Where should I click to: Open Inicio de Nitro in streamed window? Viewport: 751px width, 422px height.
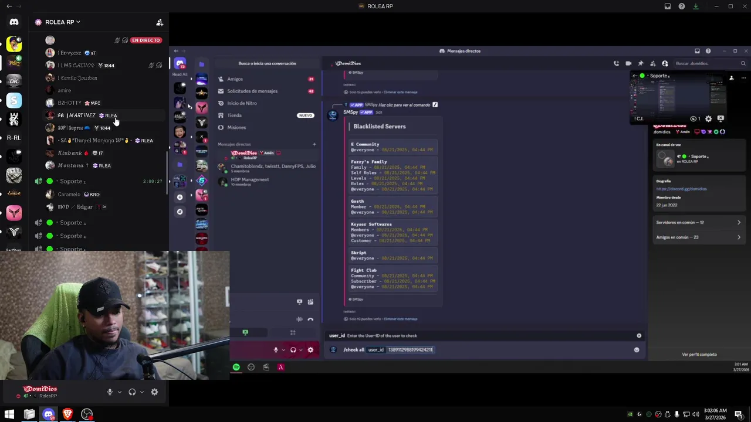coord(267,103)
